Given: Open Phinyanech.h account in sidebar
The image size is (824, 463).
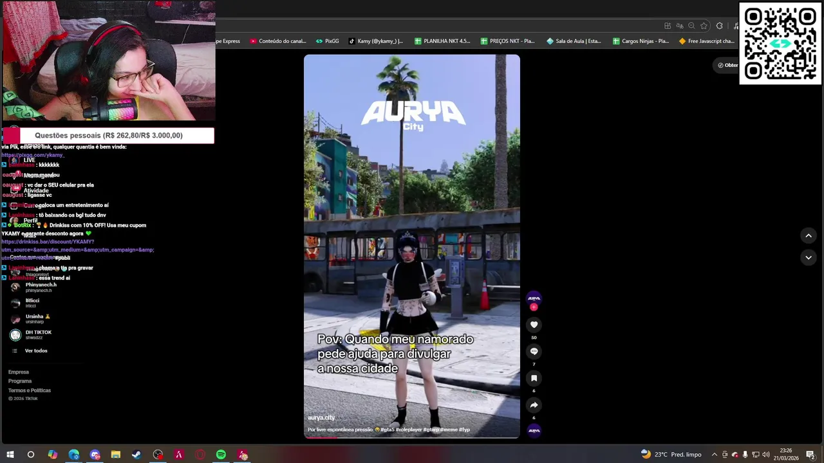Looking at the screenshot, I should [x=33, y=287].
